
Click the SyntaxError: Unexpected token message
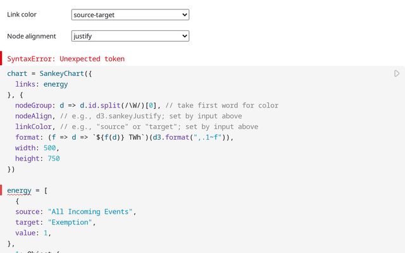(66, 59)
